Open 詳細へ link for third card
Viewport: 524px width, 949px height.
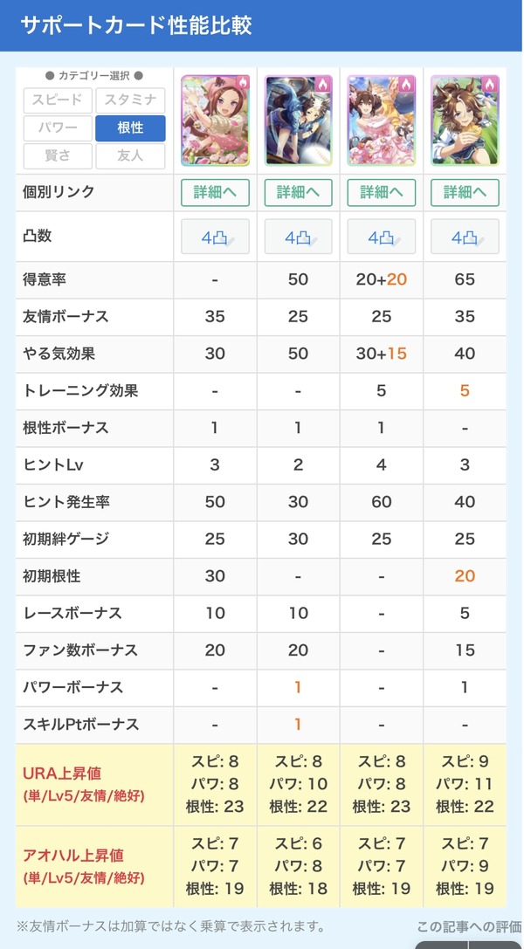381,192
